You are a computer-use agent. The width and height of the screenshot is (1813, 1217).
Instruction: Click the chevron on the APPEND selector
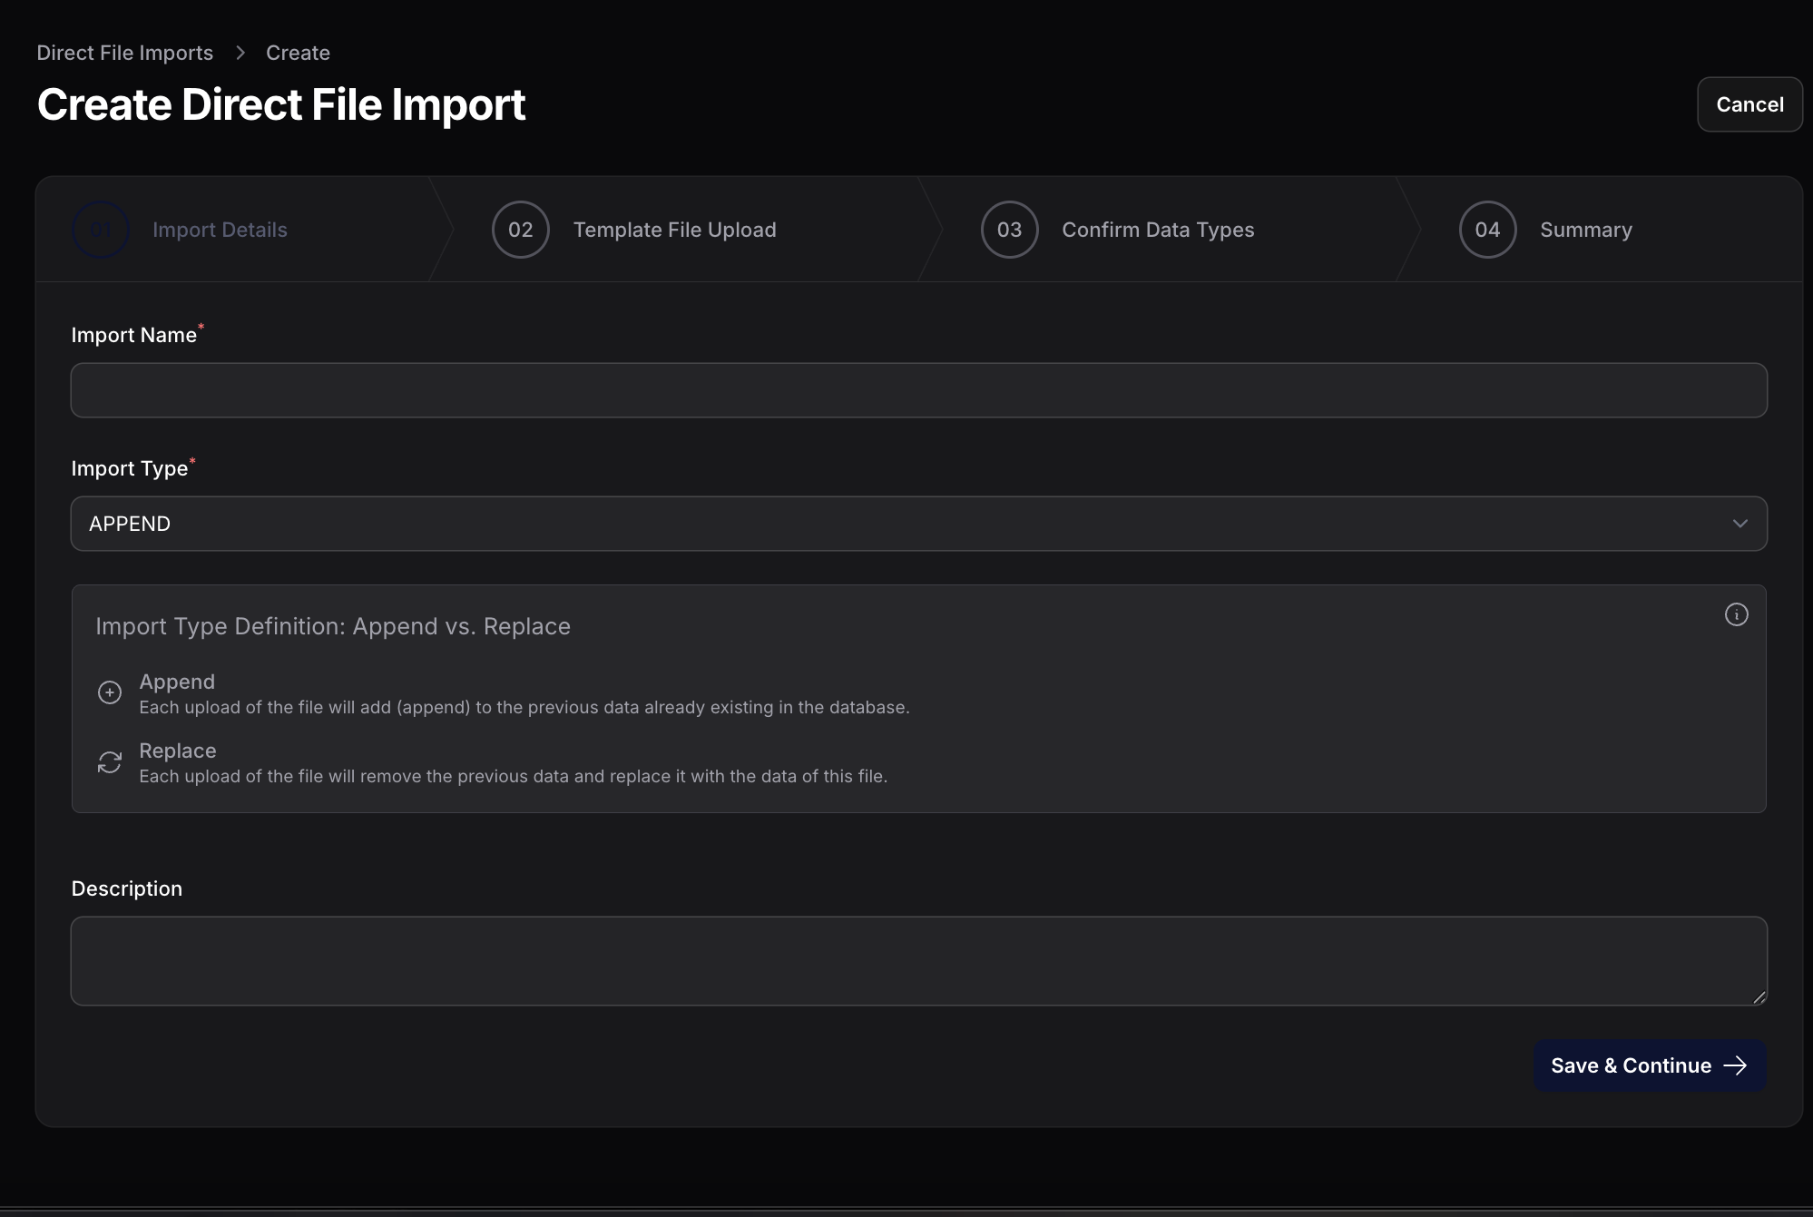coord(1740,524)
